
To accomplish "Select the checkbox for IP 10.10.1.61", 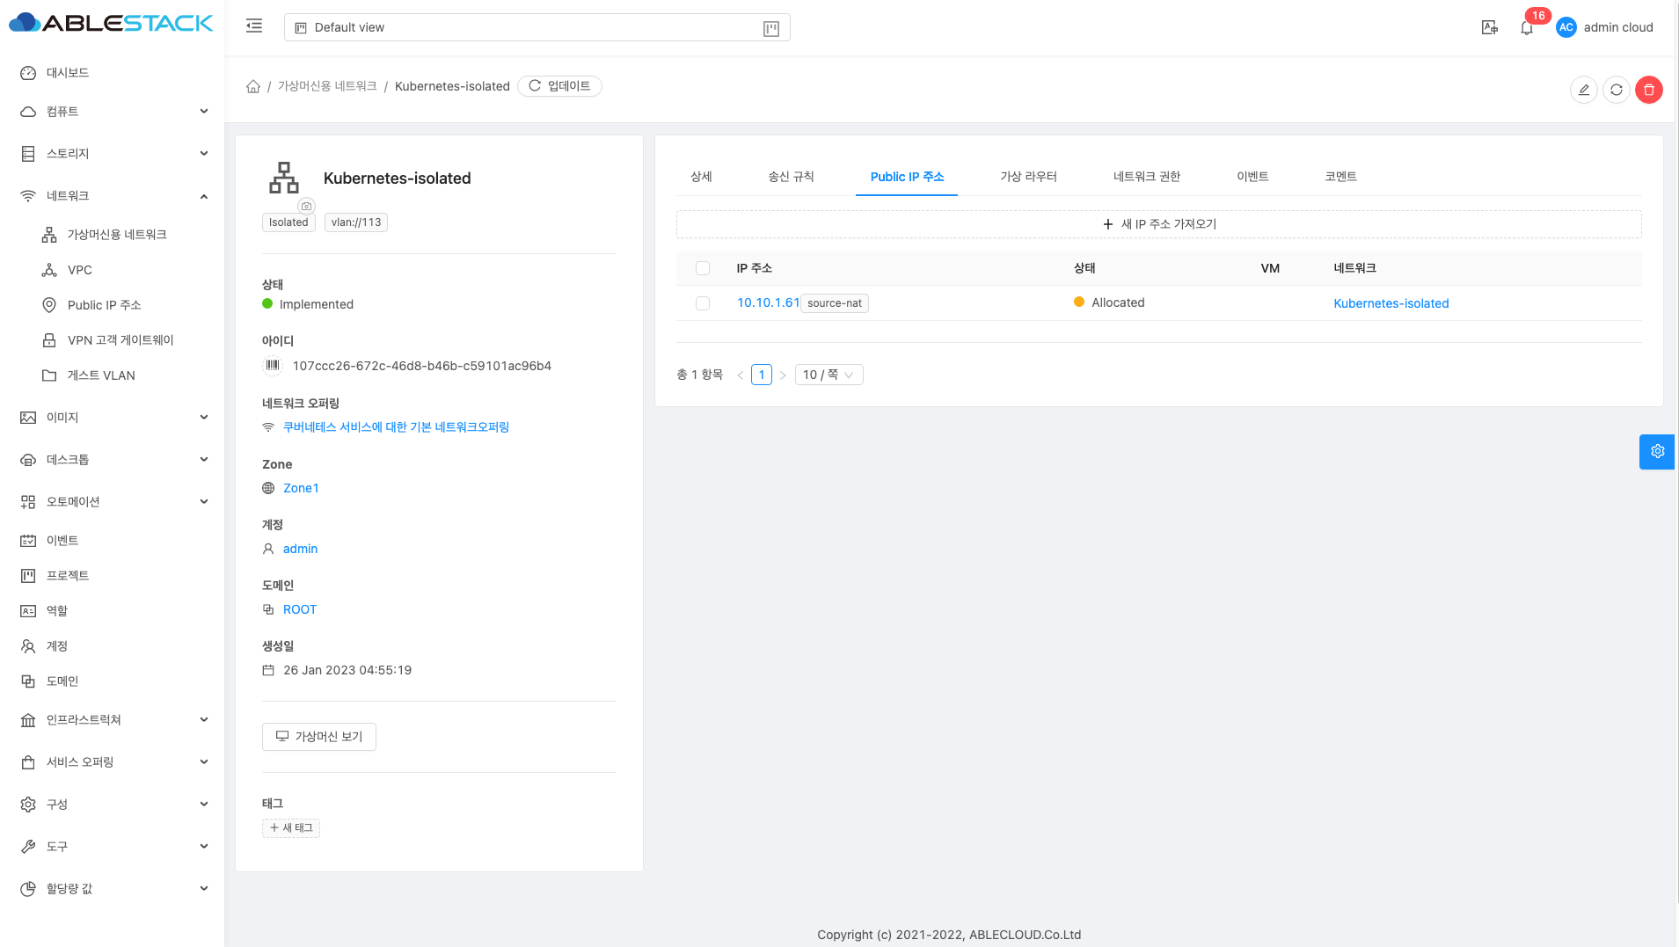I will pos(703,303).
